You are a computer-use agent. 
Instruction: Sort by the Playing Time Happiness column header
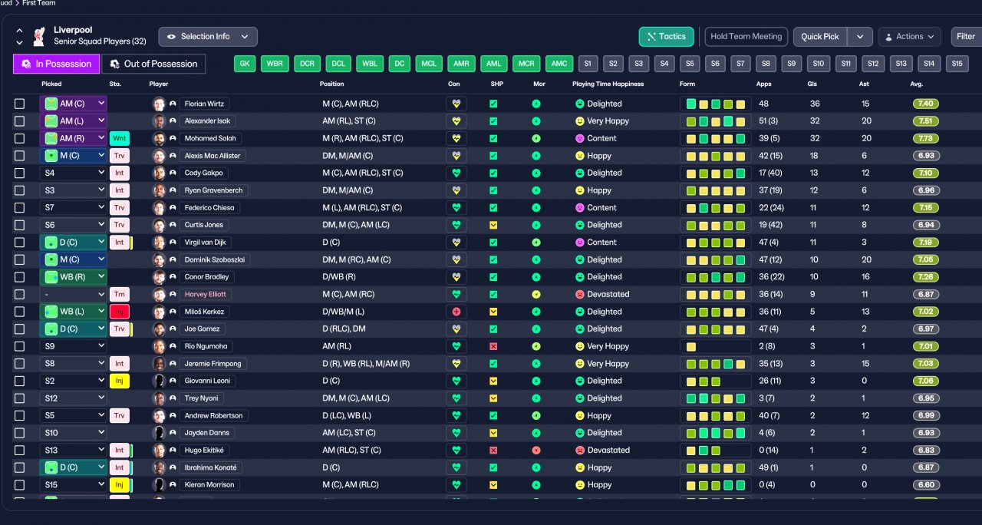coord(608,84)
